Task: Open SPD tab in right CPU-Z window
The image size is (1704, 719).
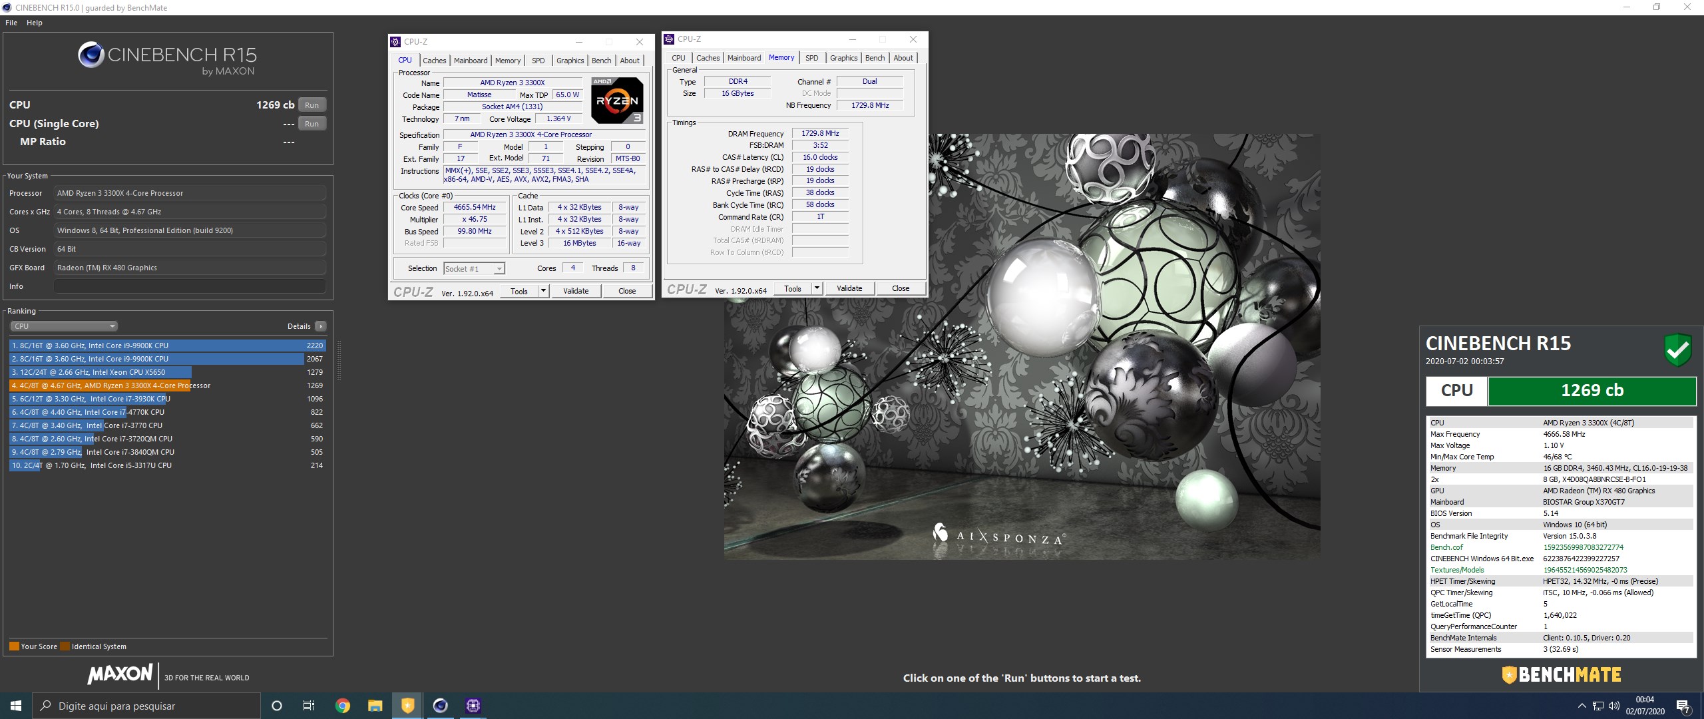Action: 812,58
